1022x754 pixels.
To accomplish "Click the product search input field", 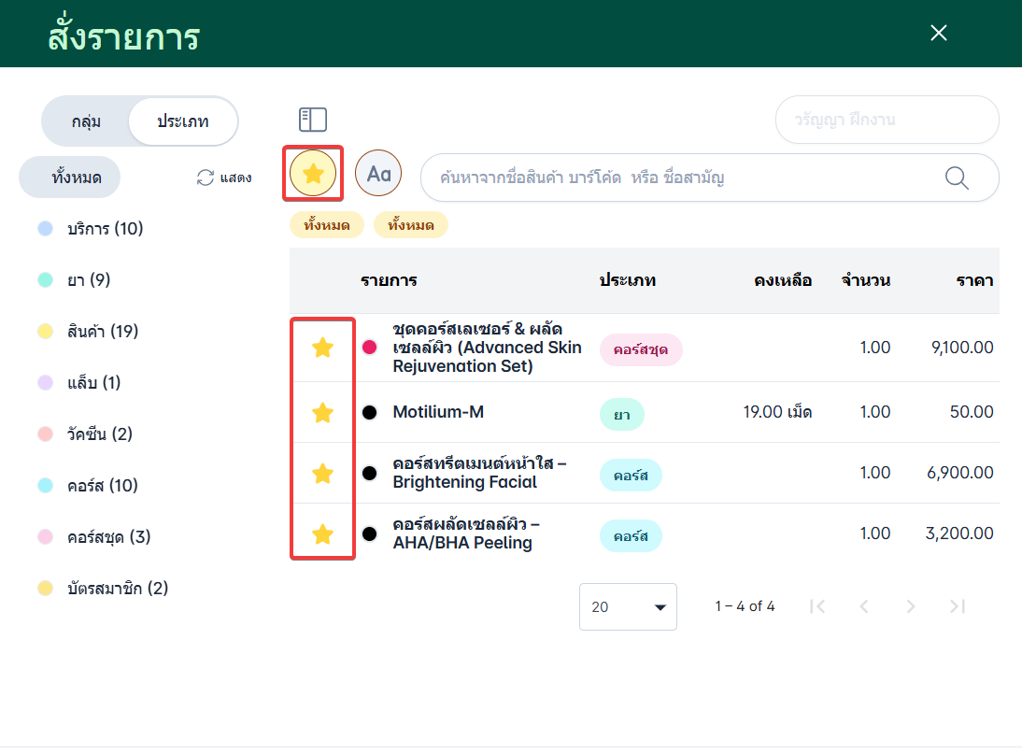I will [682, 178].
